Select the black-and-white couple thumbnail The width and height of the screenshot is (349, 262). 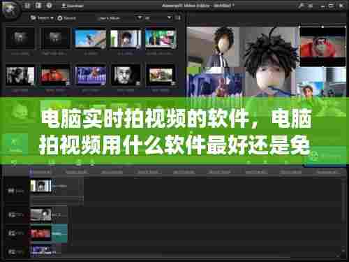20,76
